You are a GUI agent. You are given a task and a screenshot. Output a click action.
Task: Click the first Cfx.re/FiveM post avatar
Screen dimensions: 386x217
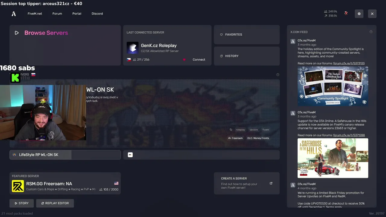(x=293, y=42)
